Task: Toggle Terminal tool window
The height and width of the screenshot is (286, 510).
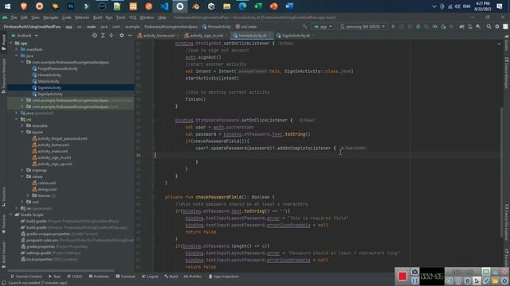Action: coord(125,276)
